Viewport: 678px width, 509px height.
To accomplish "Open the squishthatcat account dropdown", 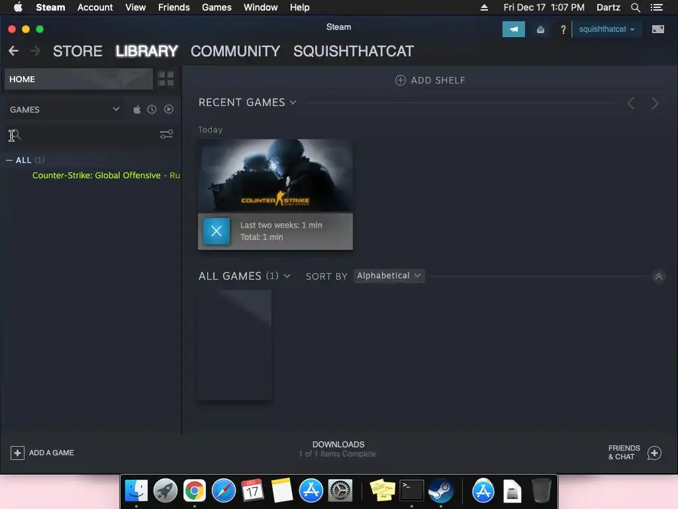I will pyautogui.click(x=606, y=29).
